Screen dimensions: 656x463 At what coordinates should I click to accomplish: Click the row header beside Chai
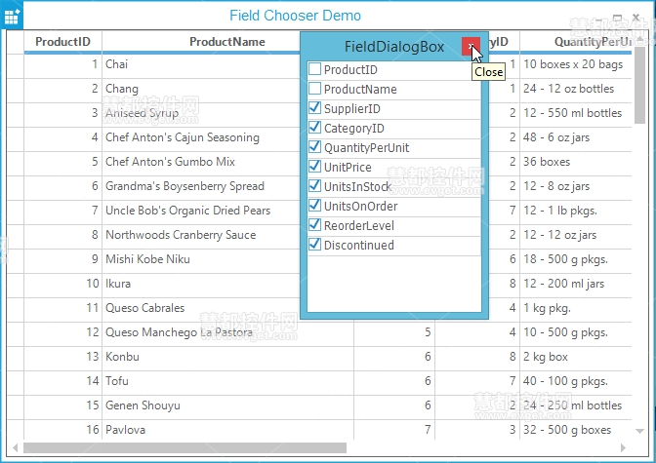coord(15,64)
